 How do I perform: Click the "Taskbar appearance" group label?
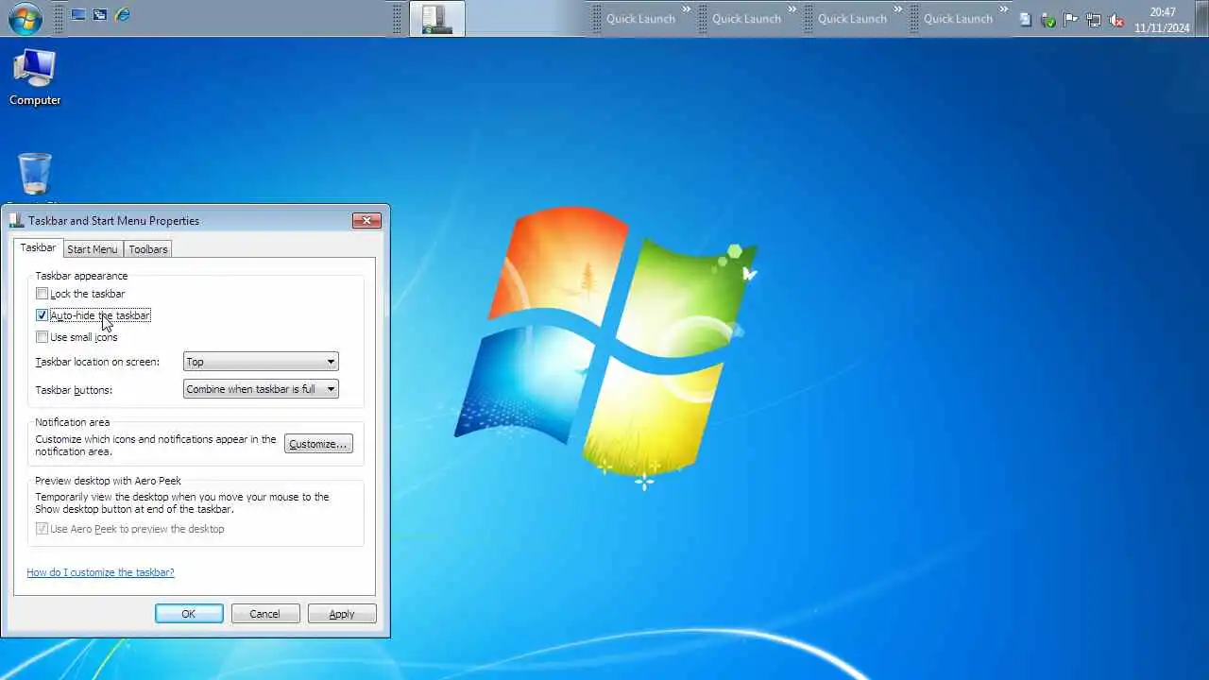[x=81, y=276]
